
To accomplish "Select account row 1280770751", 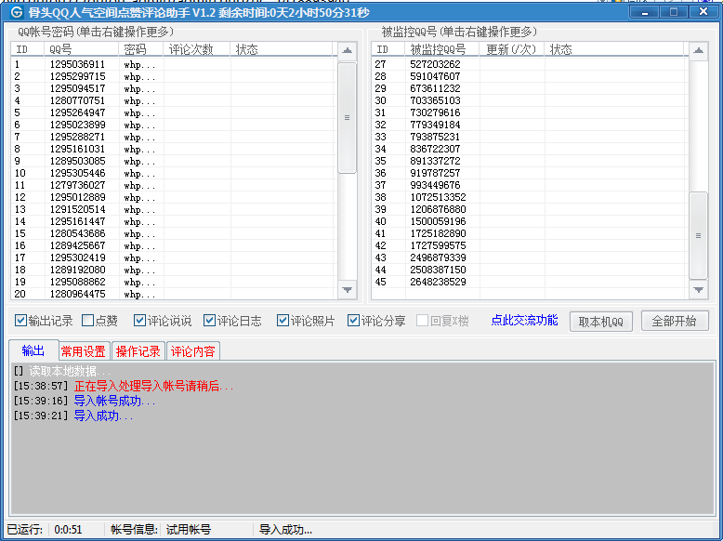I will (174, 100).
